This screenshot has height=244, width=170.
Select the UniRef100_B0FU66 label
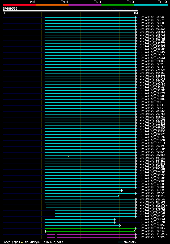(x=152, y=217)
